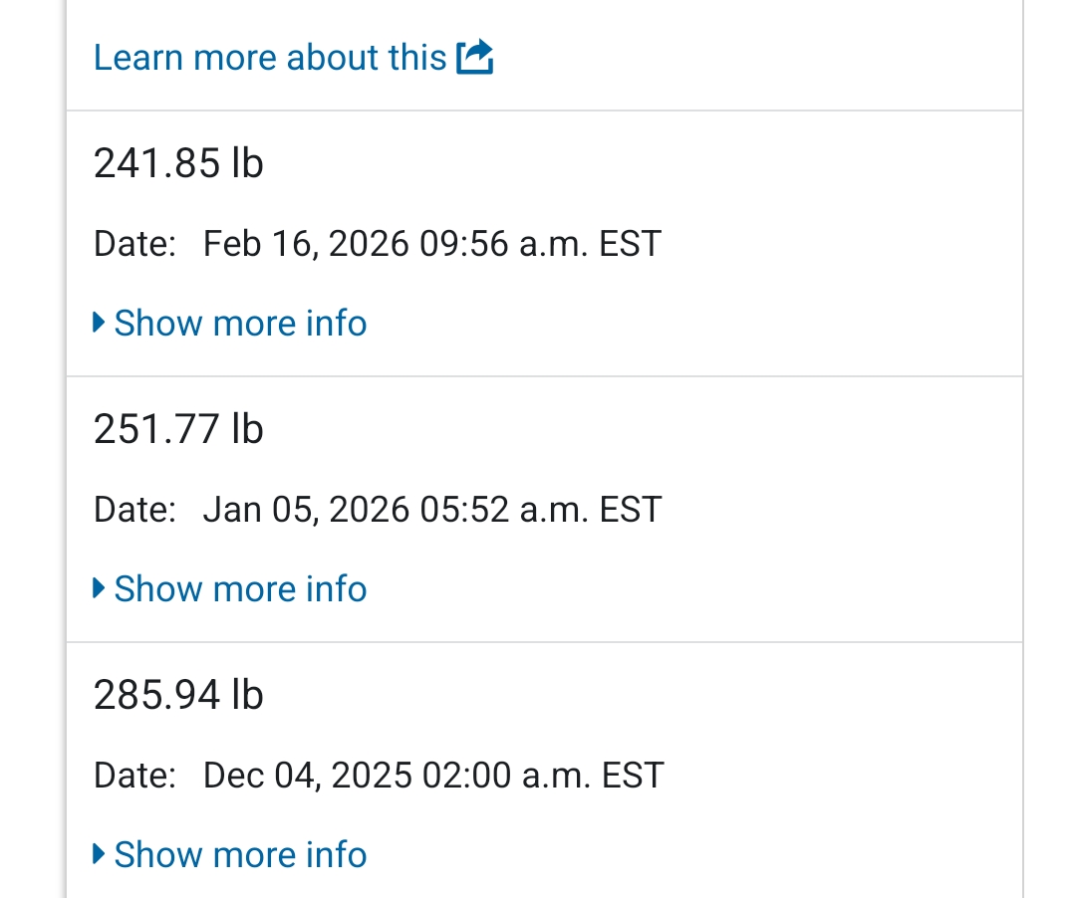
Task: Click the Date label under 251.77 lb
Action: [x=134, y=510]
